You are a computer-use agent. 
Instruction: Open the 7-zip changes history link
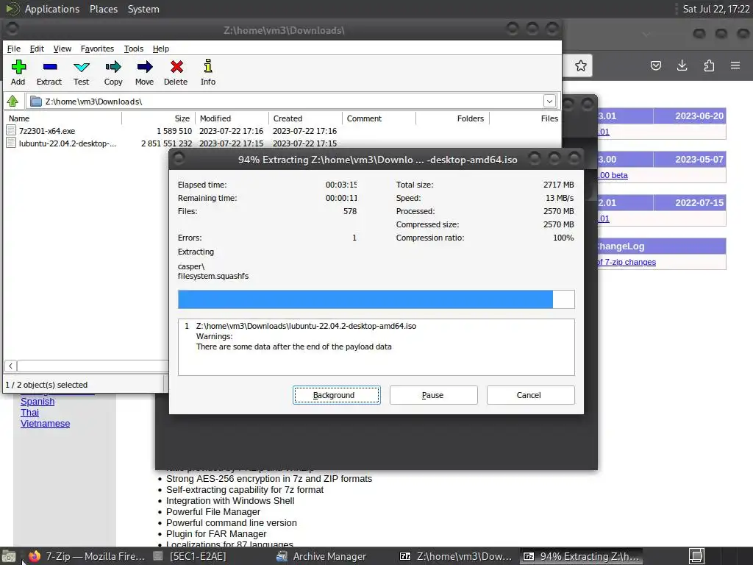tap(627, 262)
